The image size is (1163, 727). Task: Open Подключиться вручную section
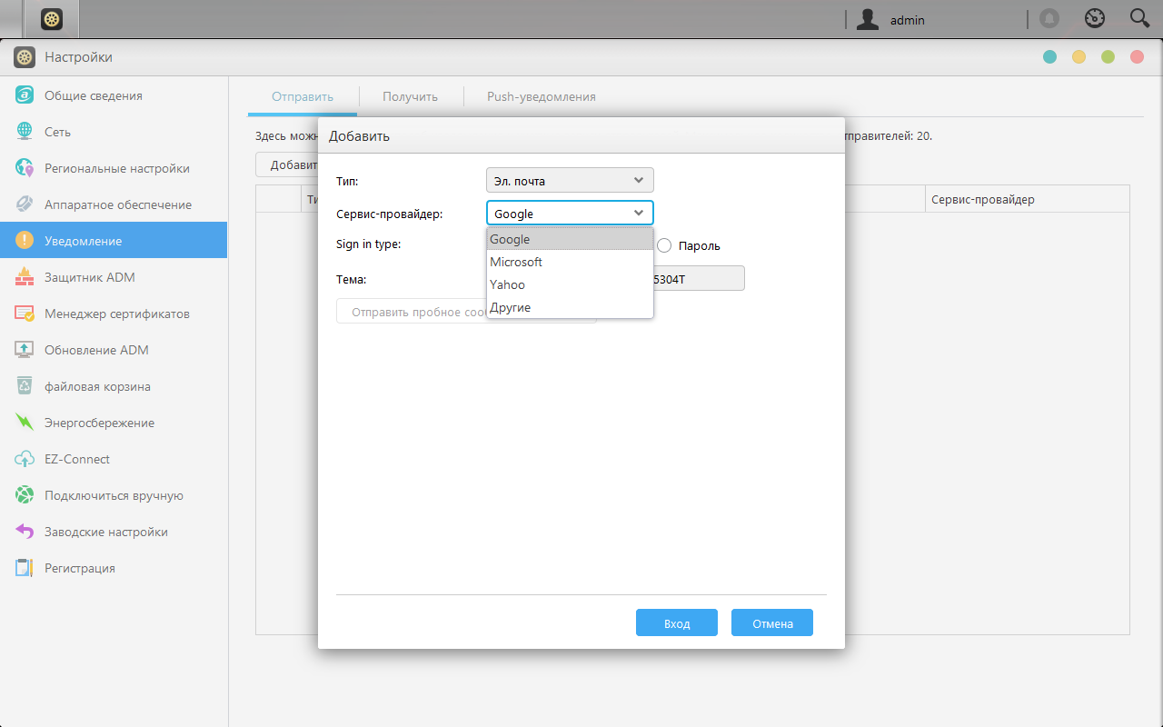point(114,495)
